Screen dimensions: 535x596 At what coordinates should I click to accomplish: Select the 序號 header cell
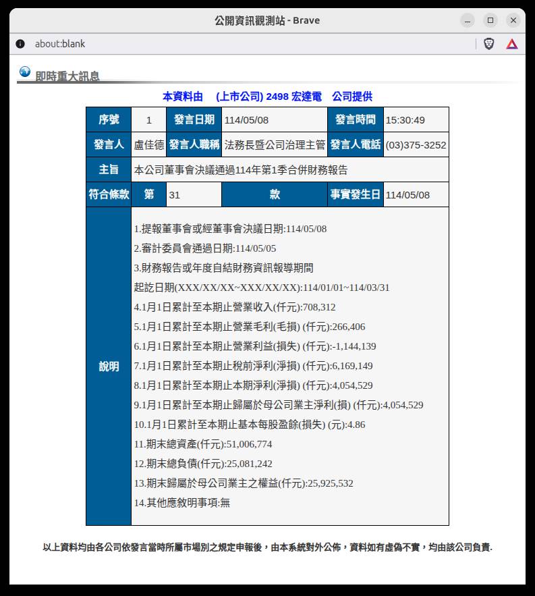click(109, 119)
